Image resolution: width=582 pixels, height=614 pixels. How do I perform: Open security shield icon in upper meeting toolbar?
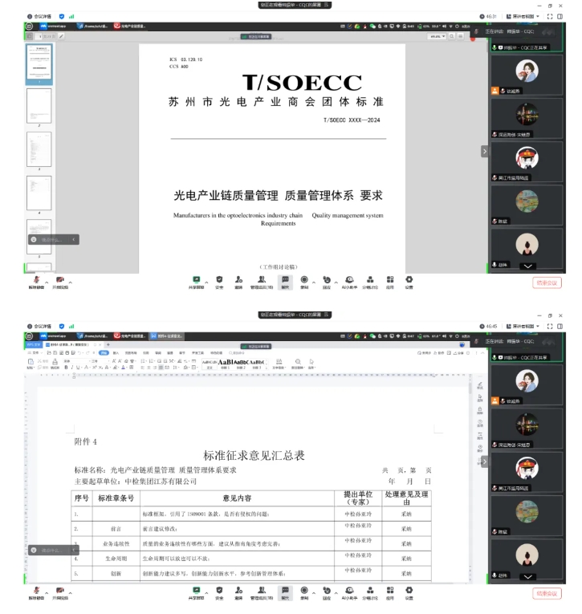[x=219, y=279]
